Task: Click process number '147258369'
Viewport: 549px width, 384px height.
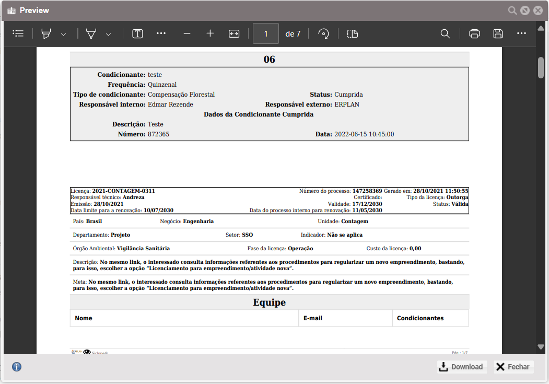Action: click(367, 191)
